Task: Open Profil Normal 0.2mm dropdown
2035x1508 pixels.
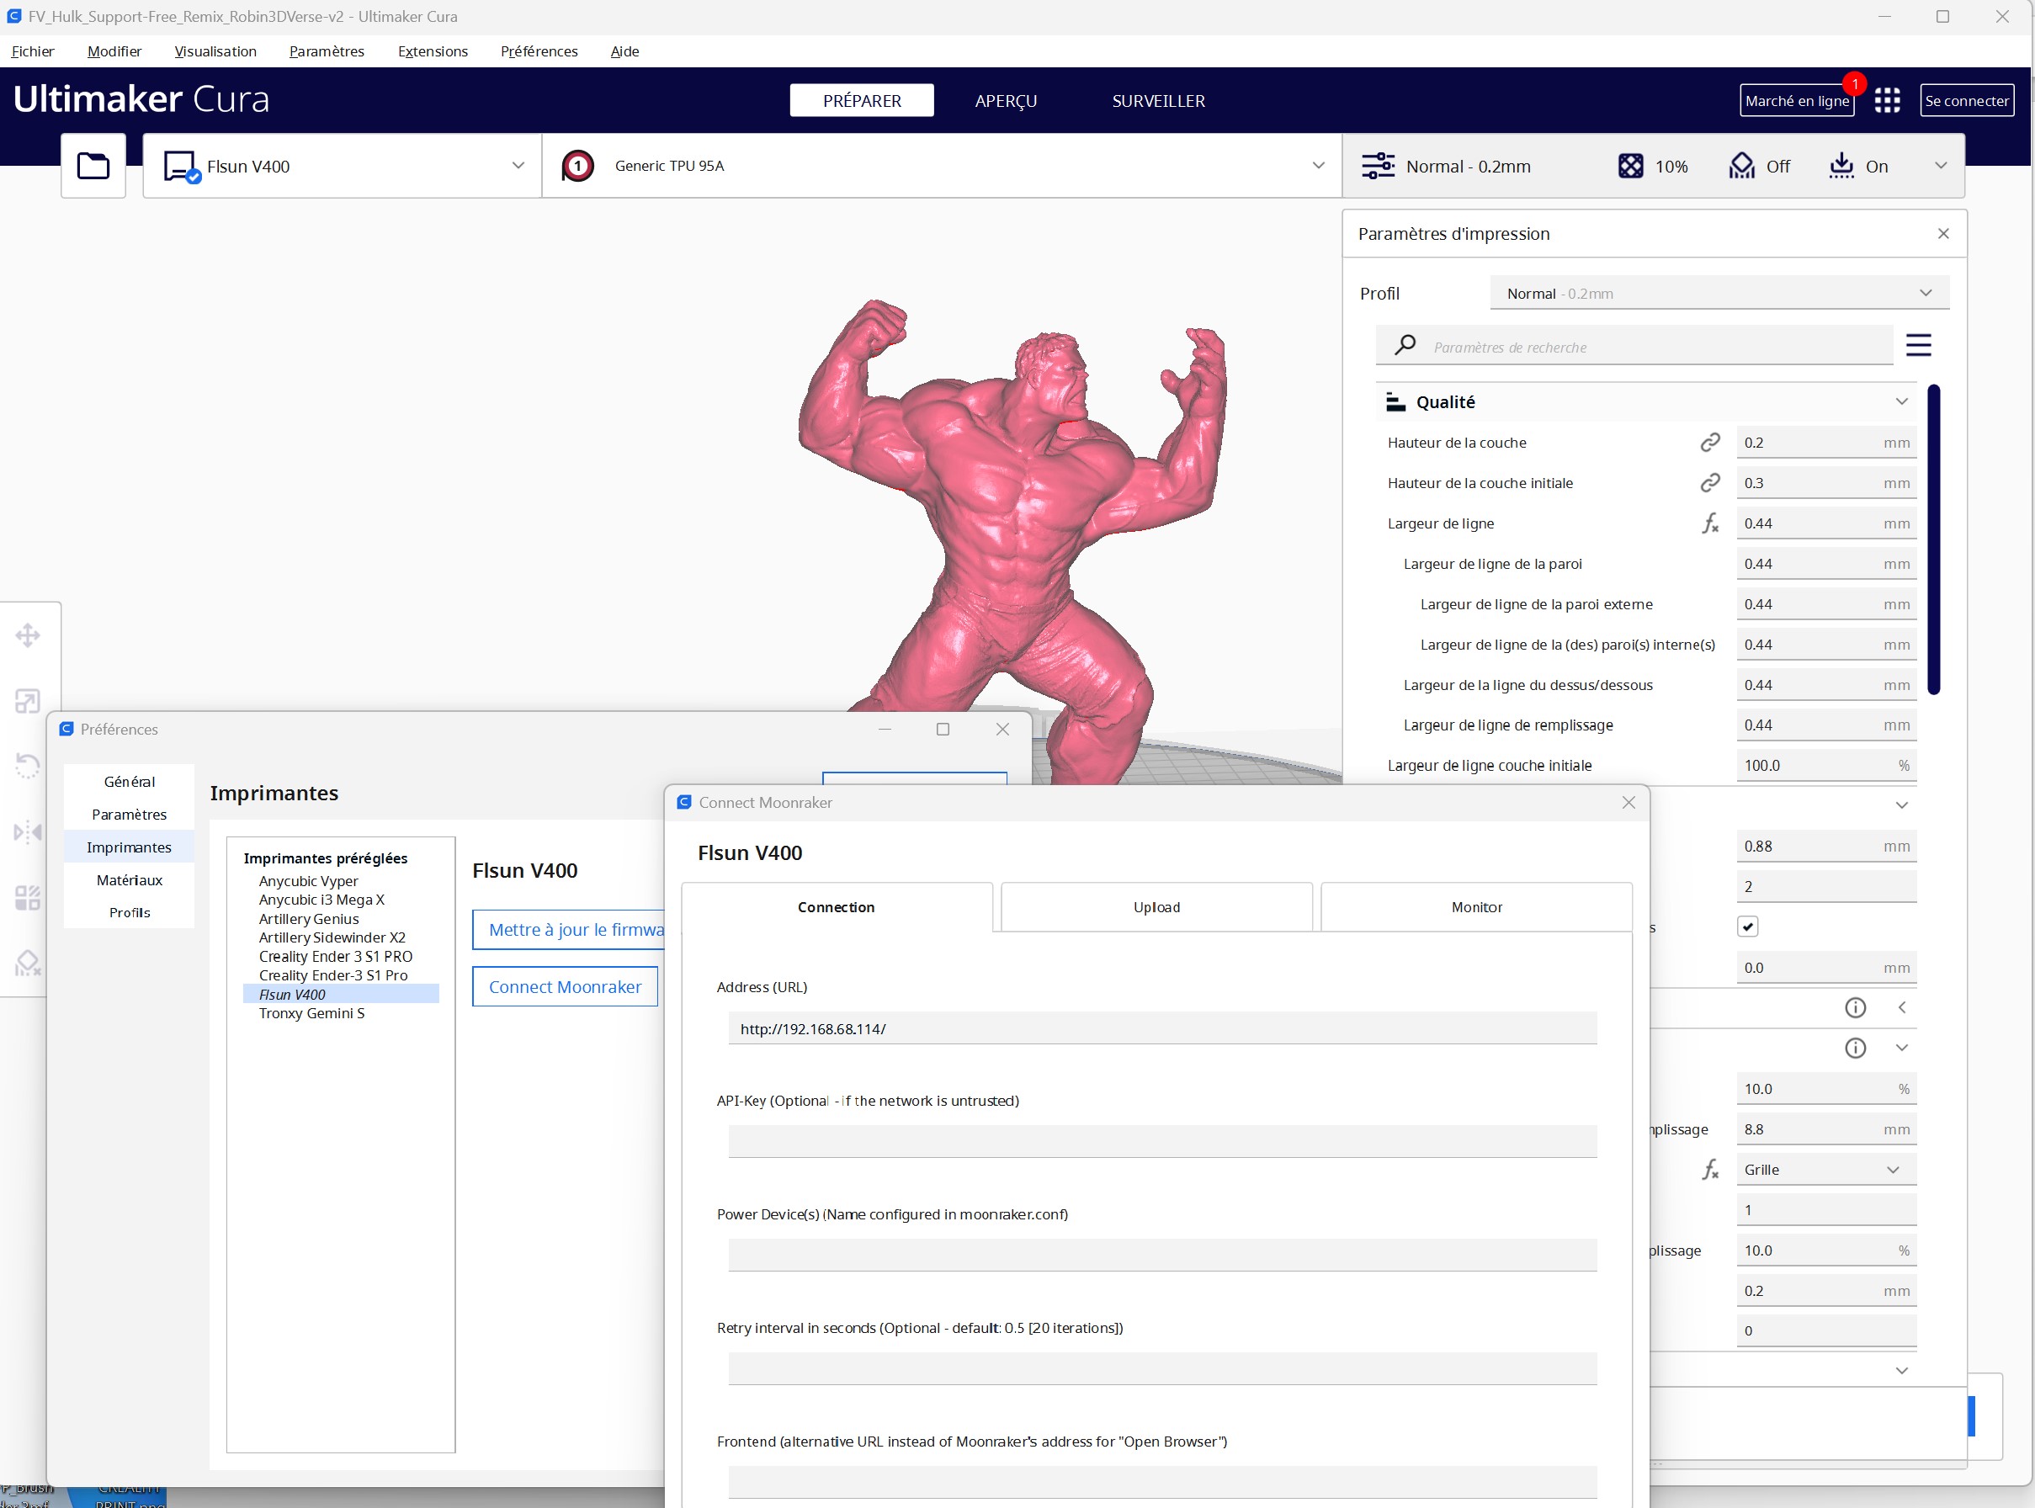Action: tap(1720, 293)
